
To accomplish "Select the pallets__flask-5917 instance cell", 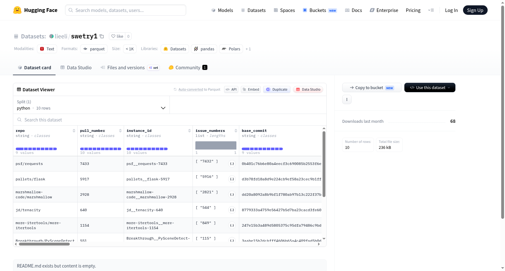I will (x=158, y=179).
